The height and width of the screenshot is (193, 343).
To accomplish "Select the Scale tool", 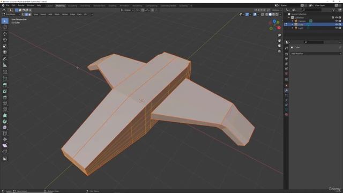I will 5,46.
